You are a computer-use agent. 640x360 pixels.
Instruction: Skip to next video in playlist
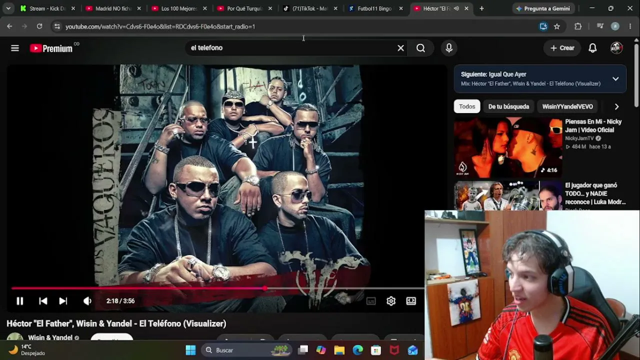pyautogui.click(x=63, y=301)
